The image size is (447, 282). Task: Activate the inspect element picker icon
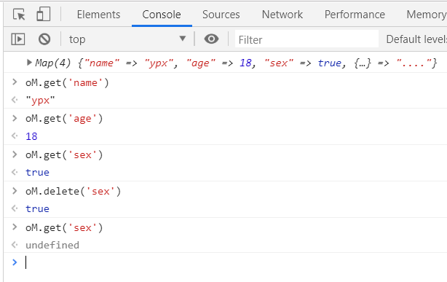tap(19, 15)
